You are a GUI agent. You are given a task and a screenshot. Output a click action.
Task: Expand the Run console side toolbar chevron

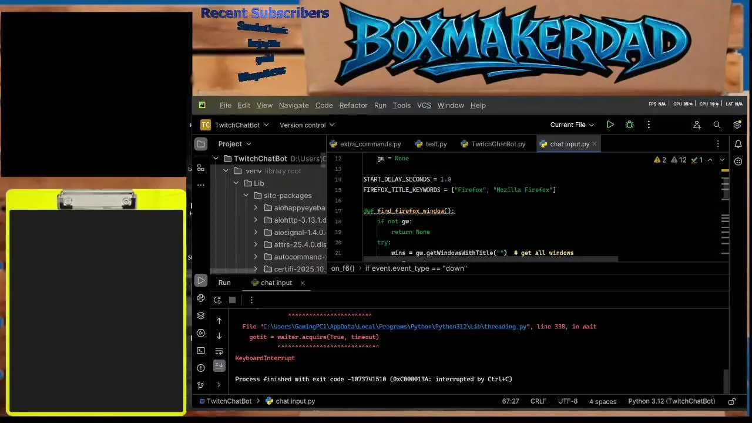pyautogui.click(x=219, y=385)
